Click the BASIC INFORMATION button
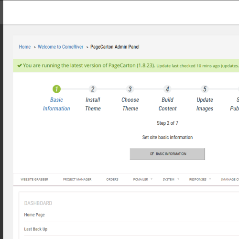This screenshot has width=239, height=239. (x=167, y=154)
